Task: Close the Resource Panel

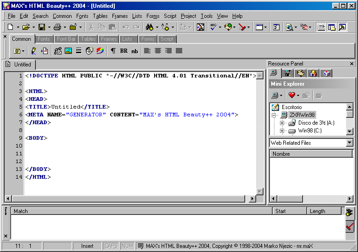Action: [352, 64]
